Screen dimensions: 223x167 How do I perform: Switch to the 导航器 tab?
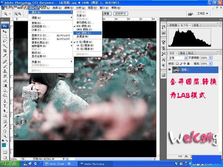(173, 25)
